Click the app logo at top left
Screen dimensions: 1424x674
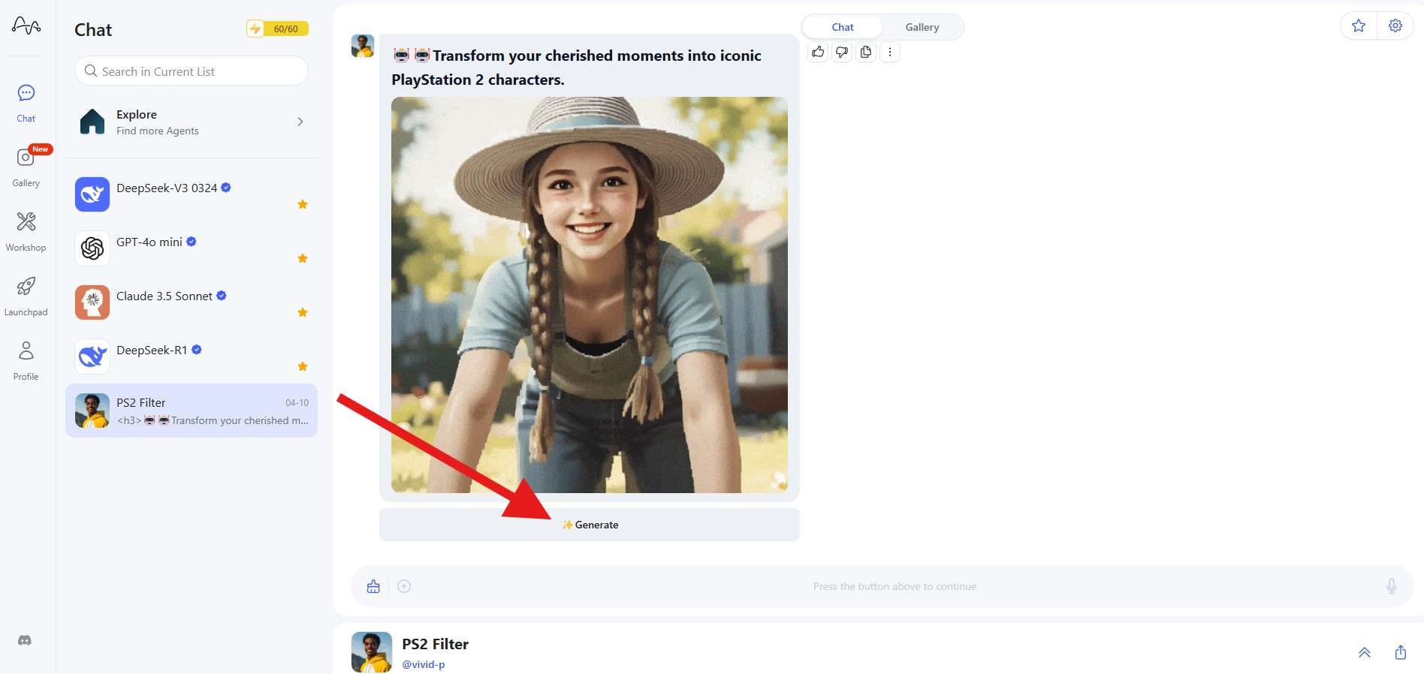pyautogui.click(x=26, y=26)
